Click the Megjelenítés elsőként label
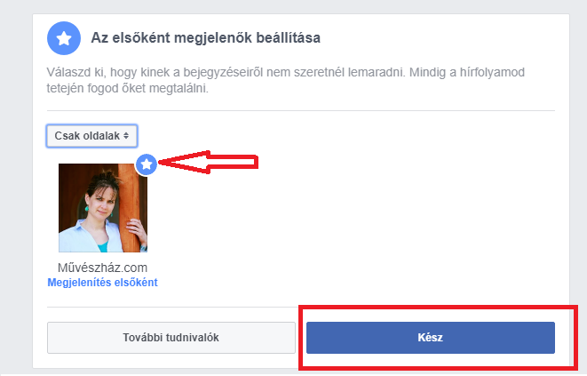The image size is (587, 376). click(x=103, y=283)
